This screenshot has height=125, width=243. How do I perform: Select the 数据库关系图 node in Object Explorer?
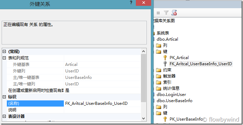[164, 20]
